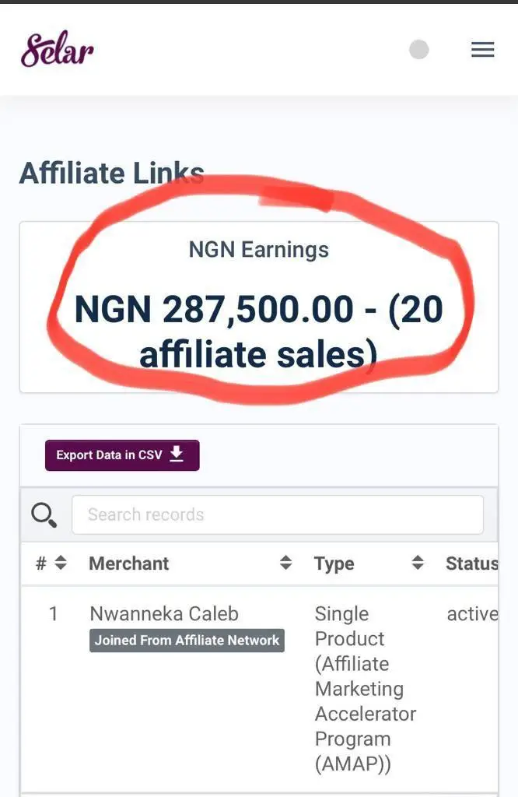Click the Status column header
Screen dimensions: 518x797
tap(471, 564)
